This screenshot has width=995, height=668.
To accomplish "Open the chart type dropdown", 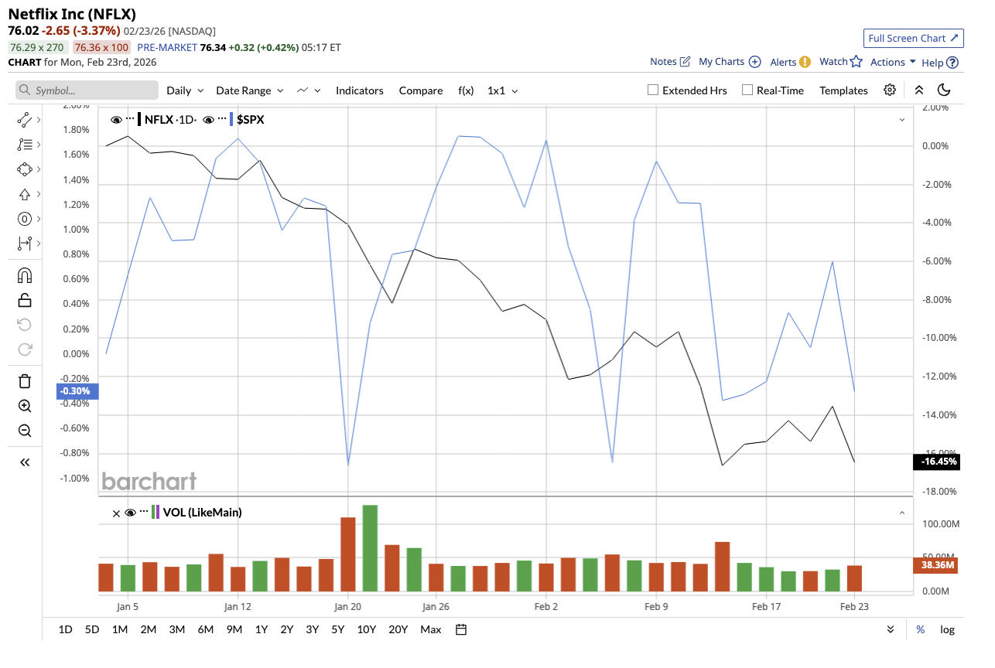I will click(309, 90).
